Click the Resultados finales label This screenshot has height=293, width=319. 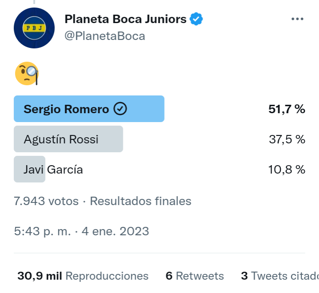pos(141,201)
